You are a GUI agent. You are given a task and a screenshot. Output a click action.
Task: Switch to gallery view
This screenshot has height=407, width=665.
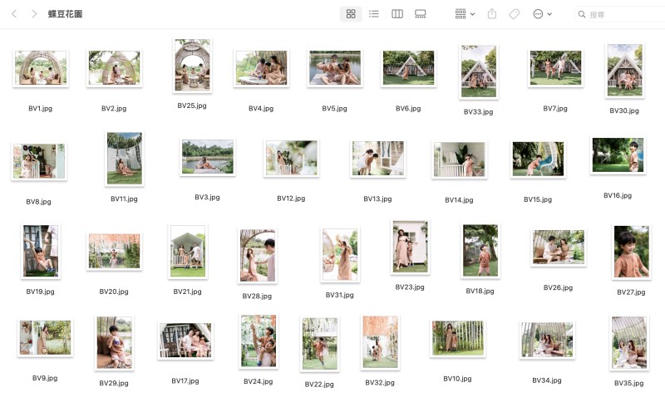[x=421, y=14]
